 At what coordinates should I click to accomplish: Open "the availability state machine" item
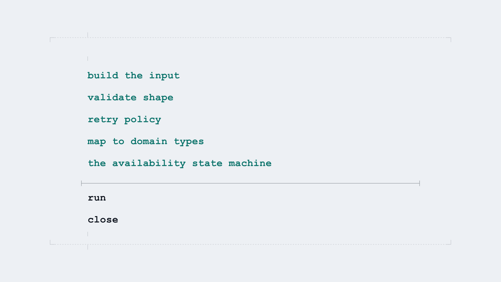(180, 163)
